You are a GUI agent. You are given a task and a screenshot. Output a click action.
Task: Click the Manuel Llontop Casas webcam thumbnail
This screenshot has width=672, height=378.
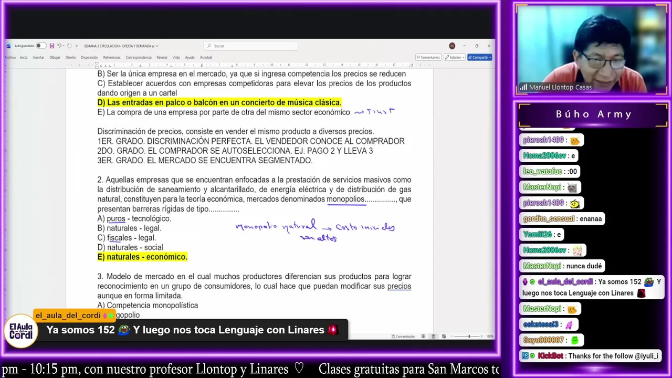click(x=591, y=50)
